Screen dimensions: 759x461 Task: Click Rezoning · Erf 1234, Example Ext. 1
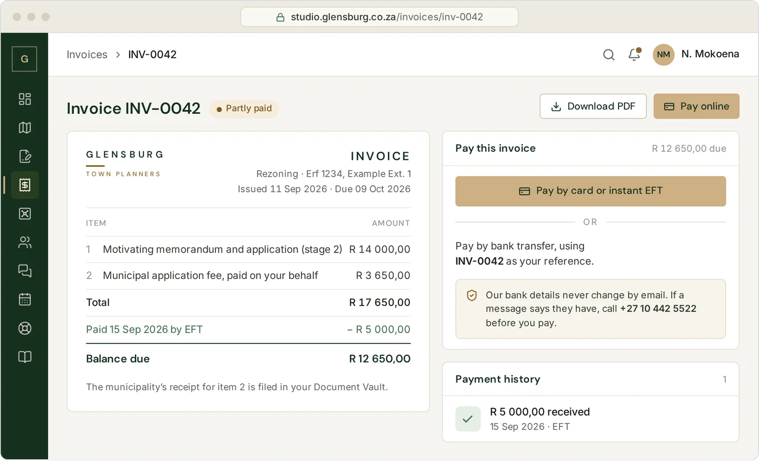click(x=333, y=174)
